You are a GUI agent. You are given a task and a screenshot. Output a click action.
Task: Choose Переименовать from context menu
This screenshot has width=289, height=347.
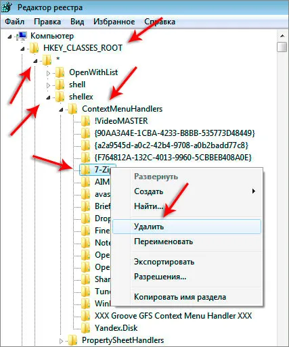pyautogui.click(x=164, y=241)
